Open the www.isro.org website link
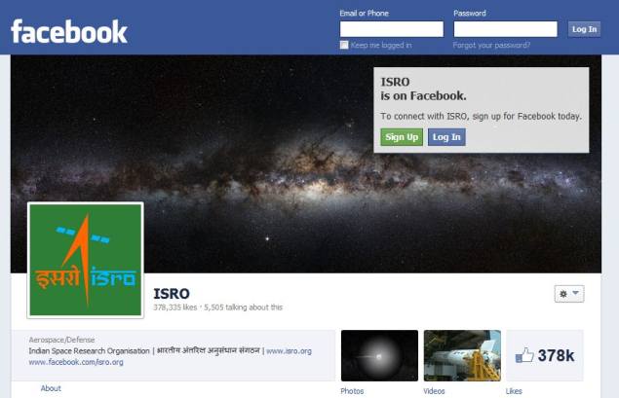Screen dimensions: 619x398 point(289,350)
